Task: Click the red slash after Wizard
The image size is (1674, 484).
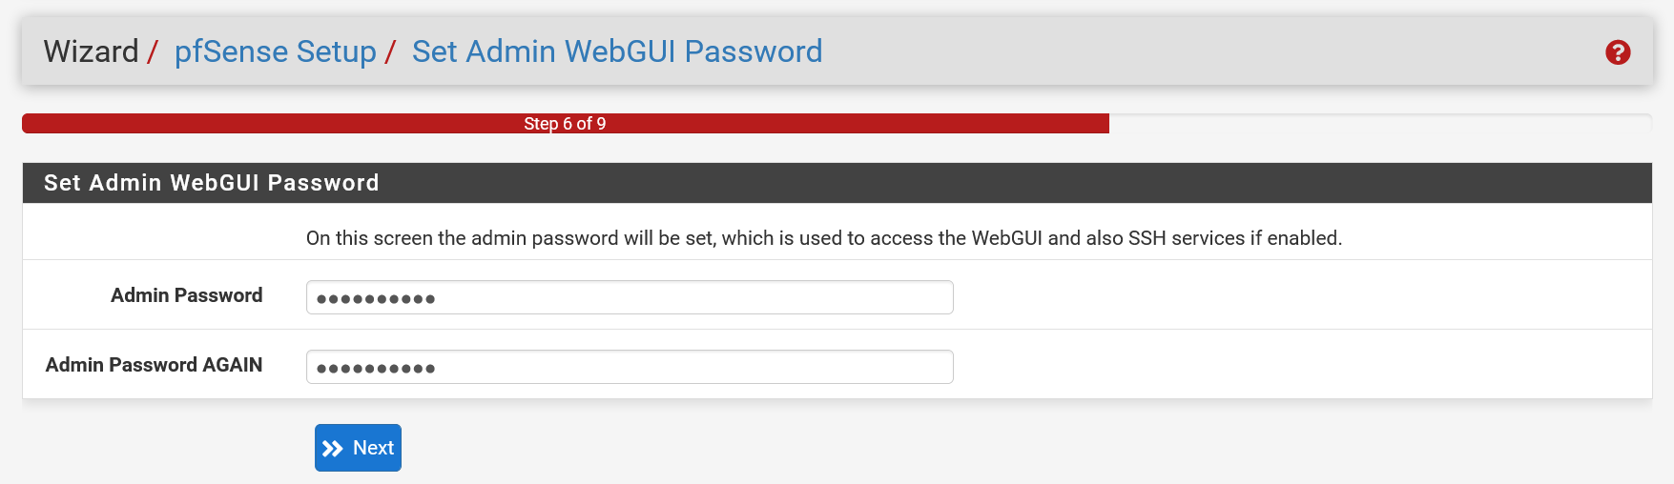Action: click(x=153, y=51)
